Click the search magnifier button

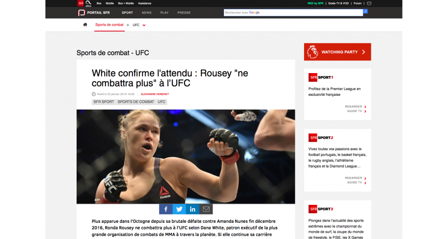tap(365, 11)
